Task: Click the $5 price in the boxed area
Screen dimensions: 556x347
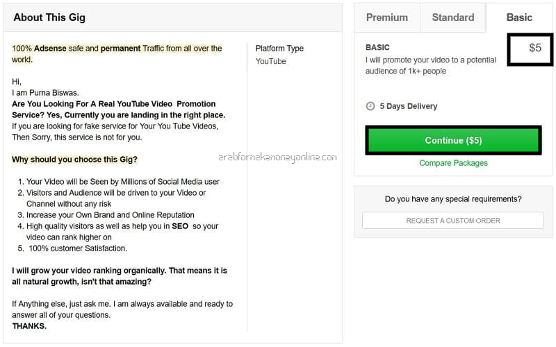Action: pyautogui.click(x=535, y=48)
